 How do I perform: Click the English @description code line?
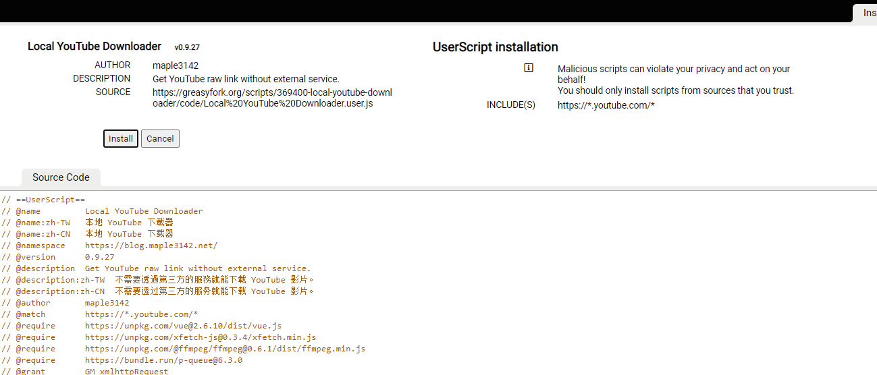(x=156, y=268)
